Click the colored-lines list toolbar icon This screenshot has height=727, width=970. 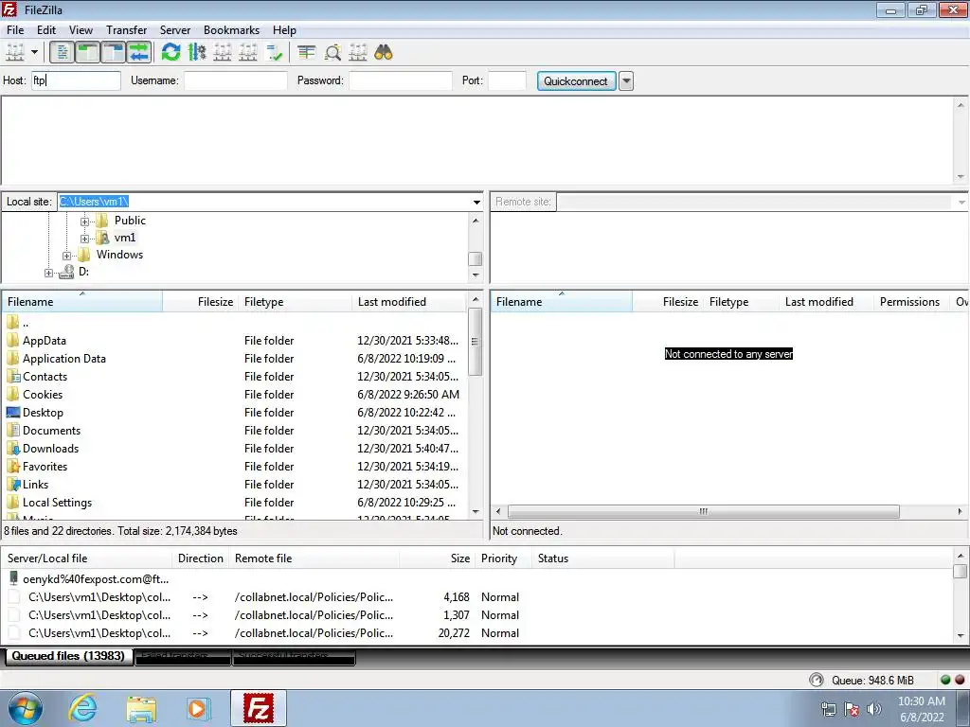pos(306,53)
